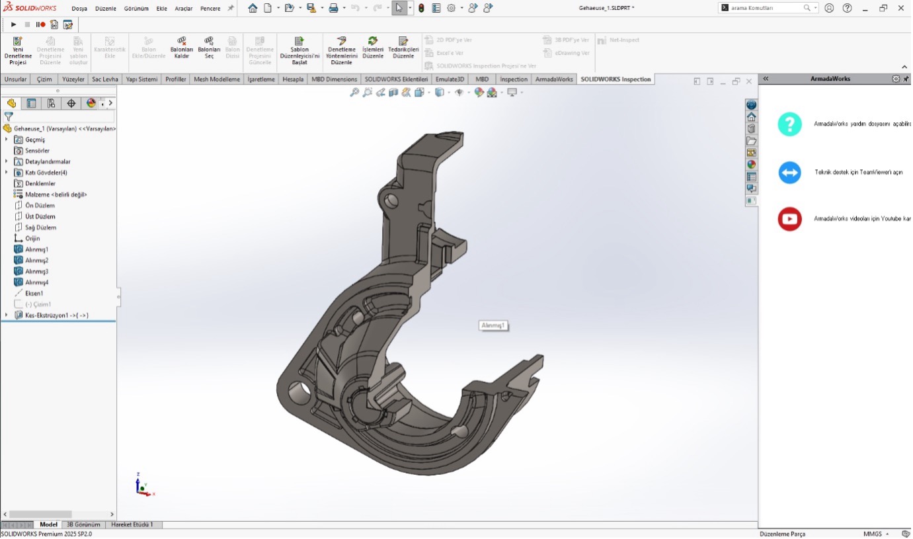
Task: Click the Options gear icon in top toolbar
Action: [451, 8]
